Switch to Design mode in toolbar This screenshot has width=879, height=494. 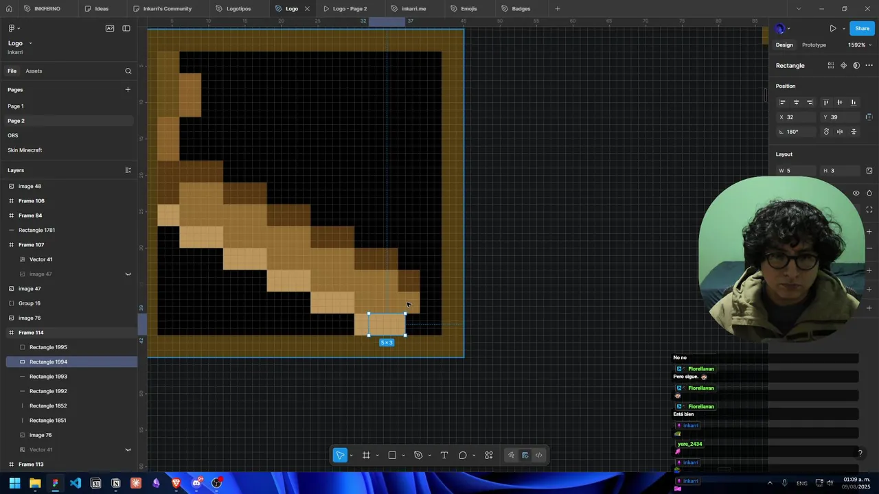525,455
